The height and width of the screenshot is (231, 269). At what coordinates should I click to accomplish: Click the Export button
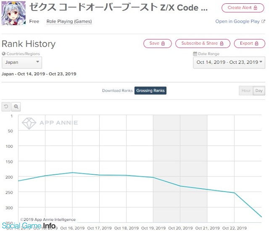[x=249, y=43]
